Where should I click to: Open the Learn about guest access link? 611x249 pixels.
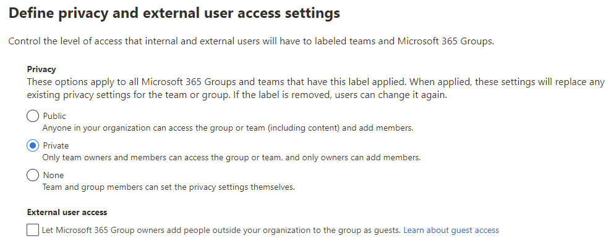pos(451,230)
